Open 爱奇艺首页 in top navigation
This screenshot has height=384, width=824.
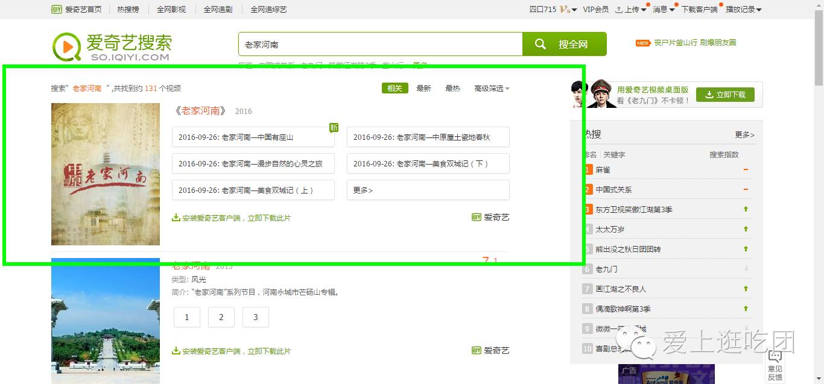(77, 9)
